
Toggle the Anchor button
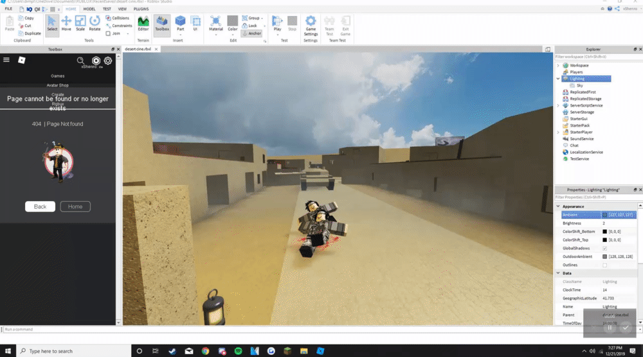[252, 33]
